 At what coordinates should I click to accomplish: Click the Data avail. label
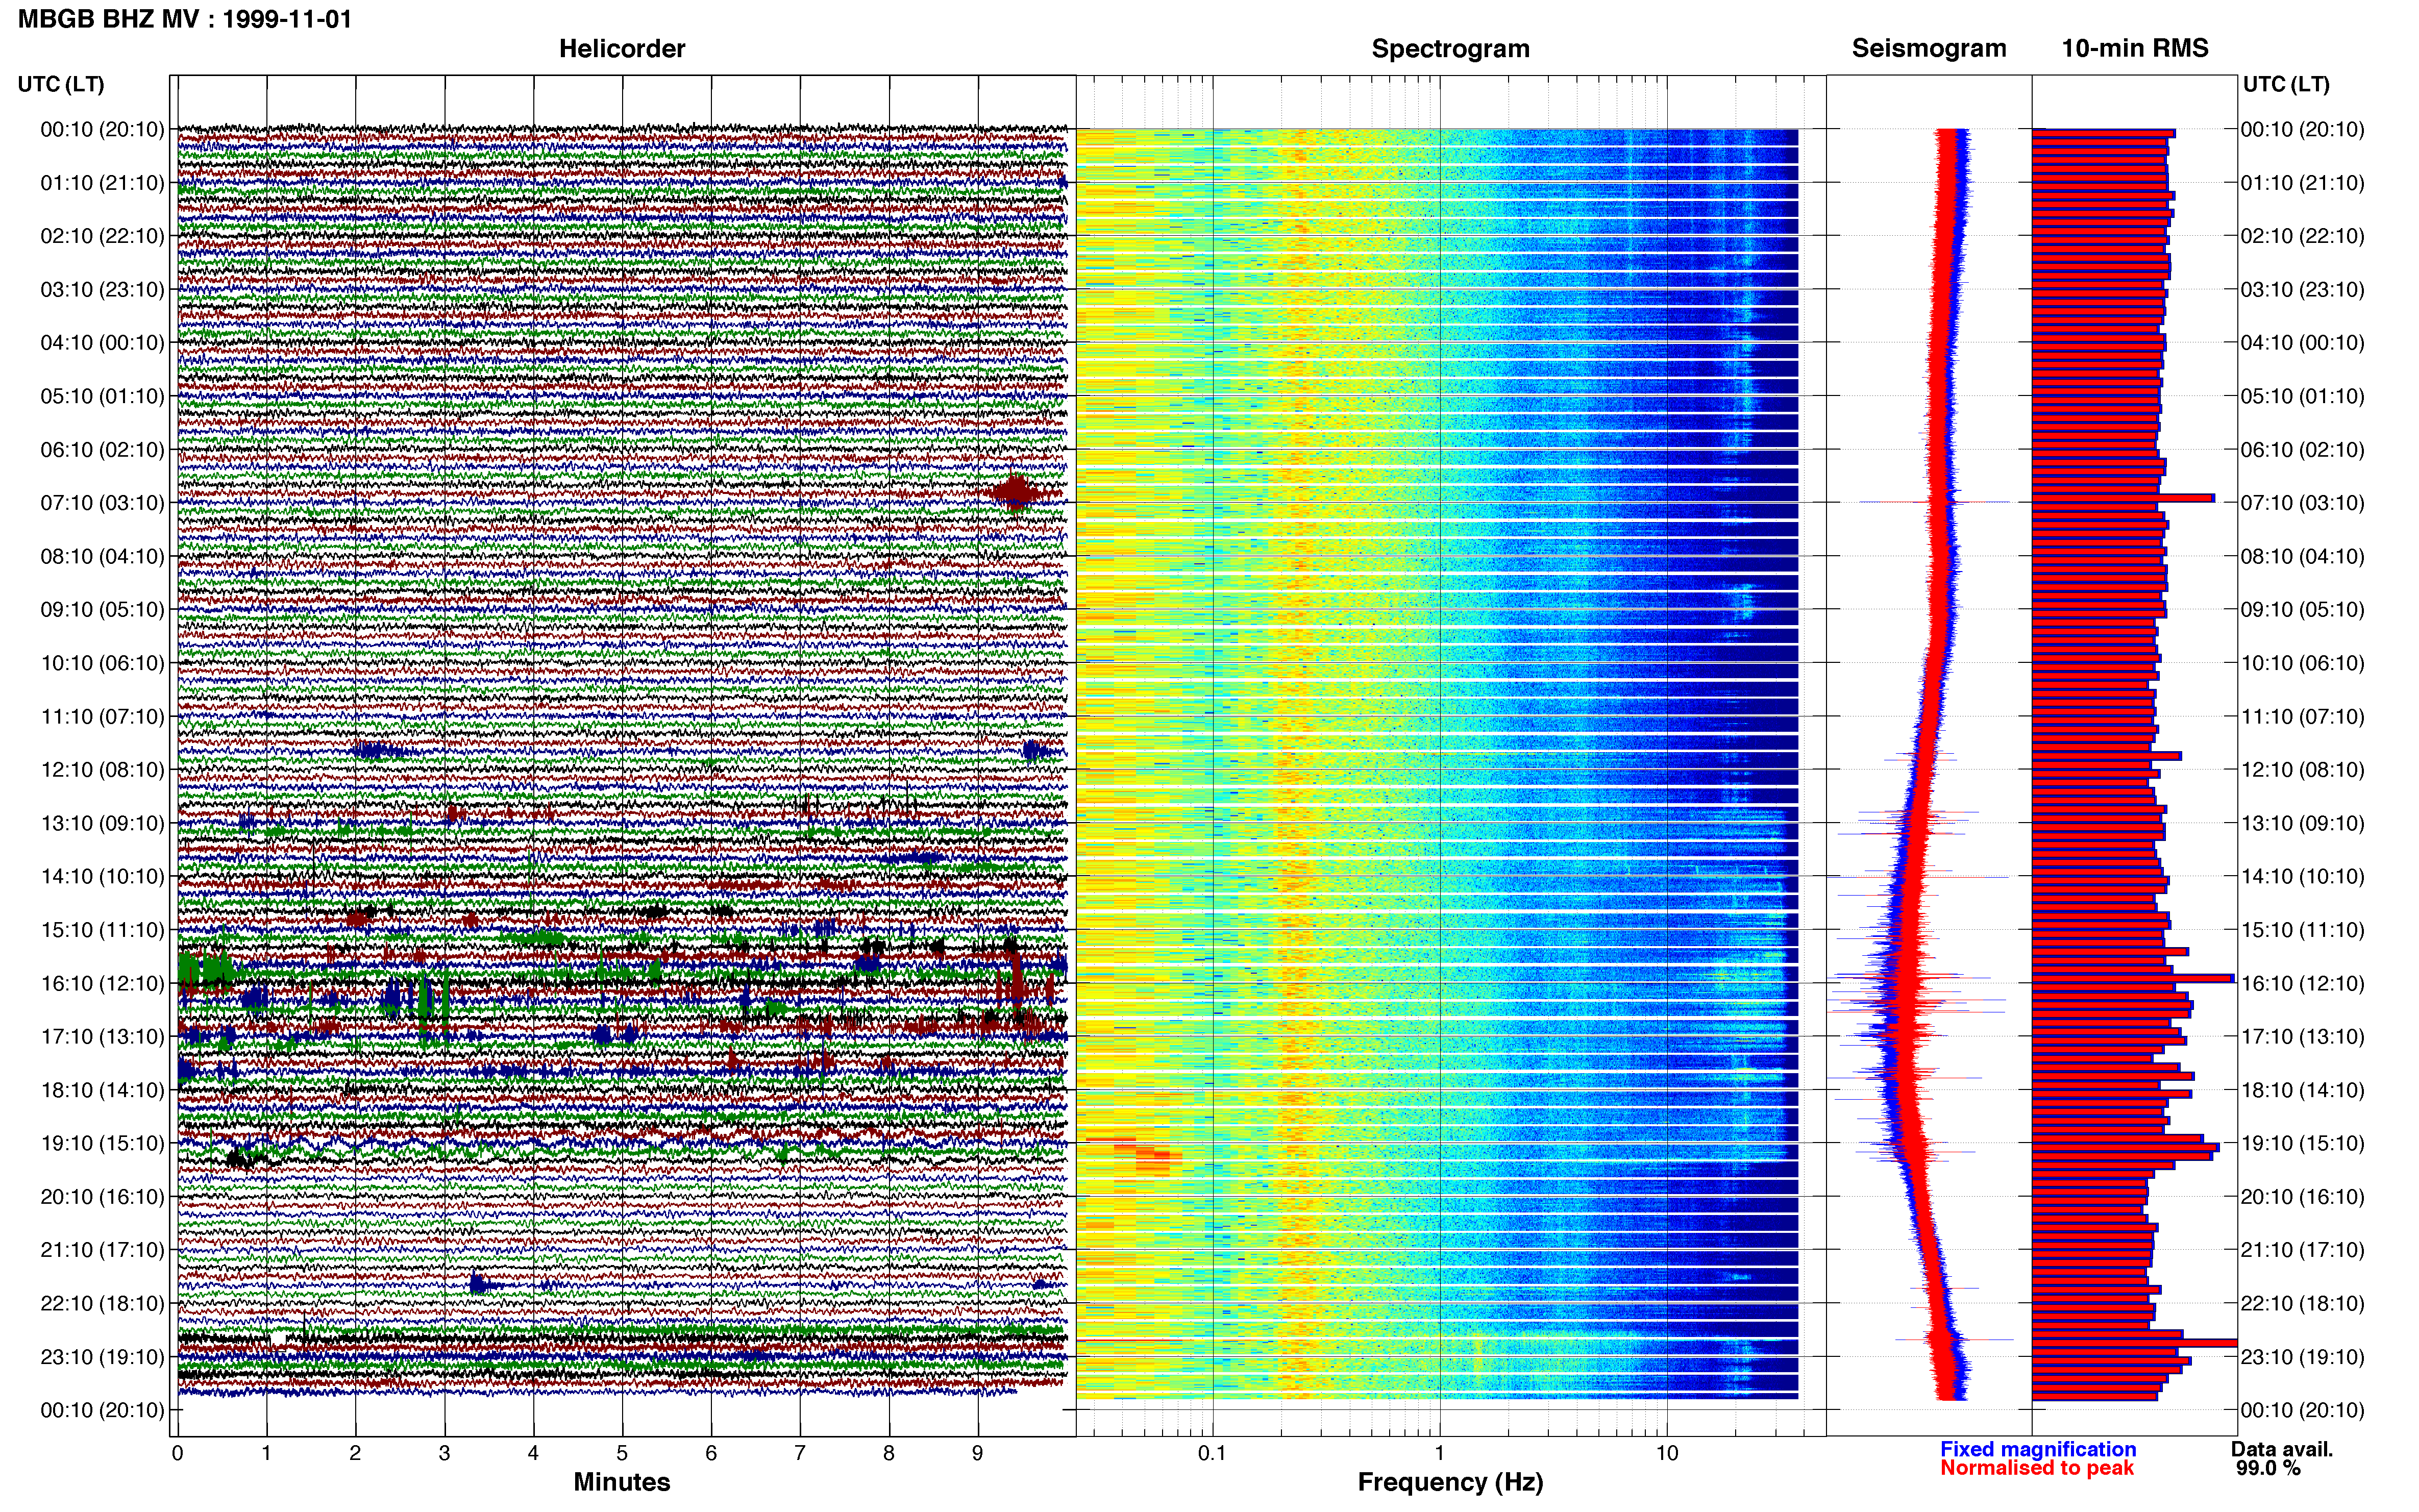pyautogui.click(x=2282, y=1449)
